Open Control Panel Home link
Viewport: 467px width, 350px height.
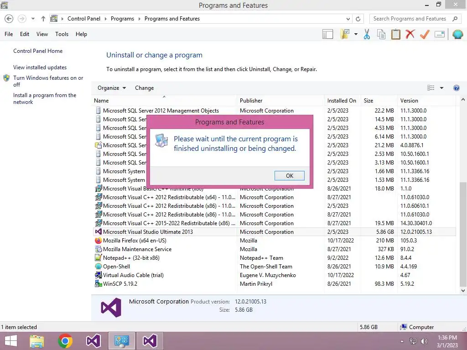(38, 51)
